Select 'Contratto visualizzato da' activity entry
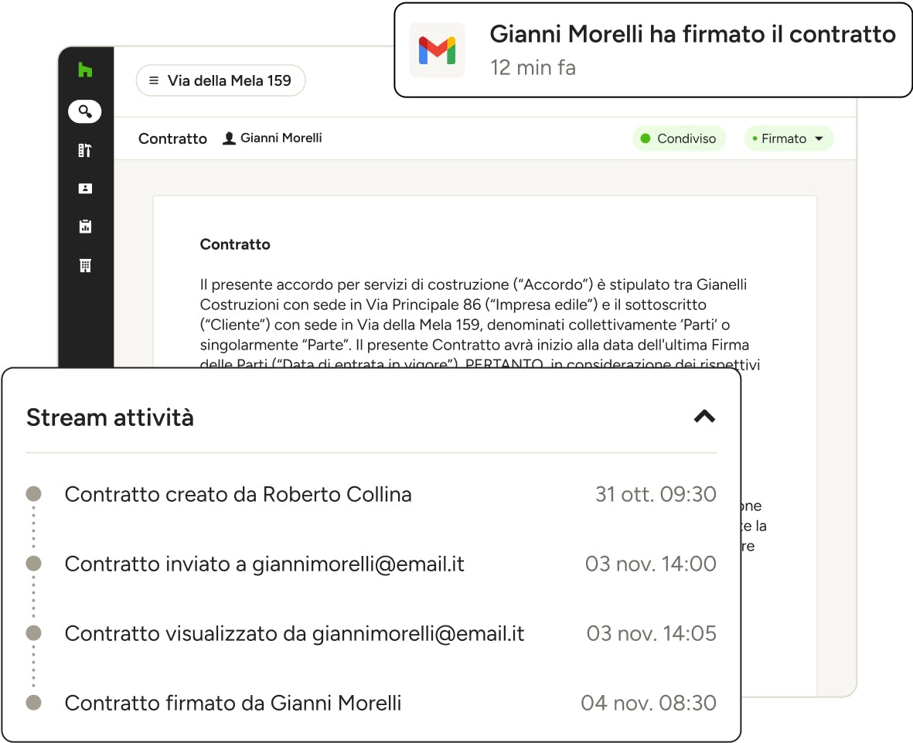The width and height of the screenshot is (913, 743). (x=294, y=633)
